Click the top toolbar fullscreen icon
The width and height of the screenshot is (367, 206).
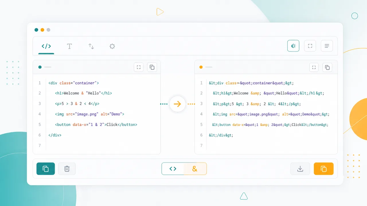(x=310, y=46)
